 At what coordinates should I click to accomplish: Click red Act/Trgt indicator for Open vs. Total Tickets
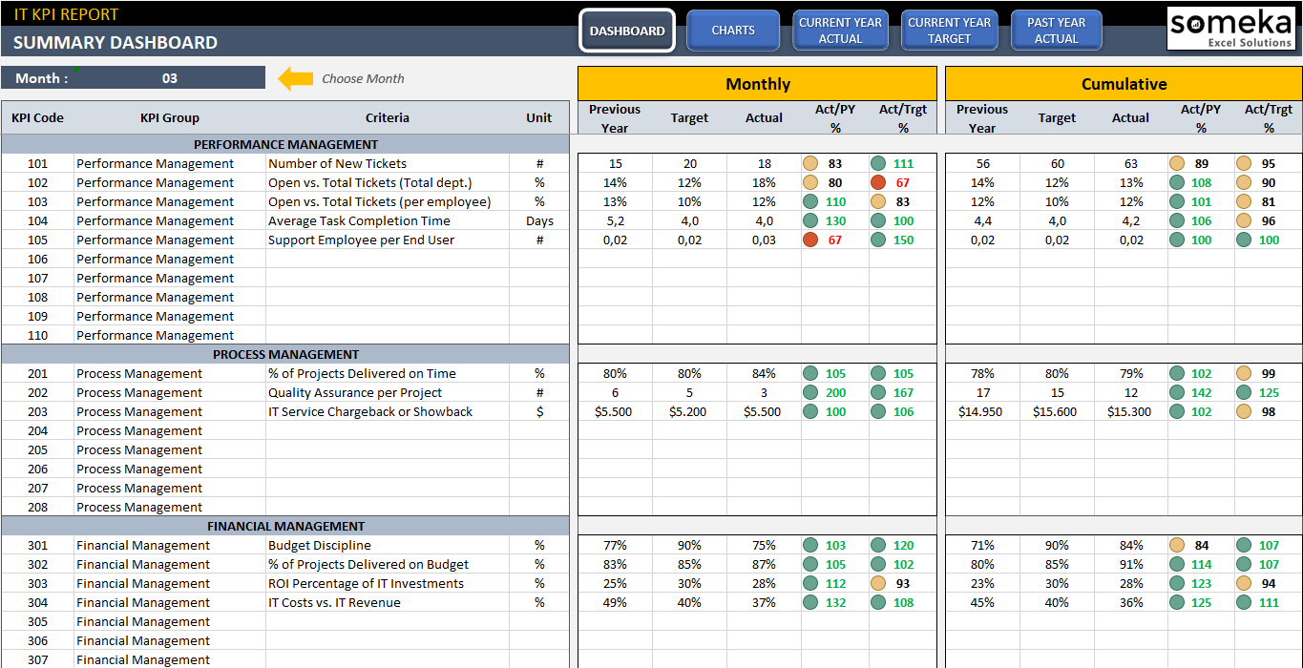880,182
